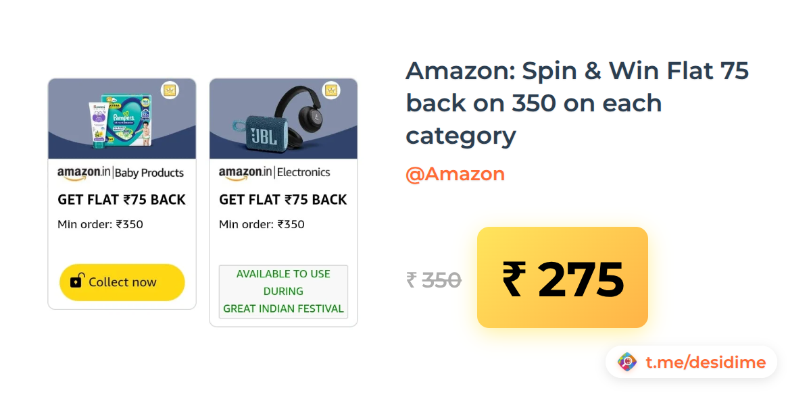Click the DesiDime logo icon

tap(627, 362)
